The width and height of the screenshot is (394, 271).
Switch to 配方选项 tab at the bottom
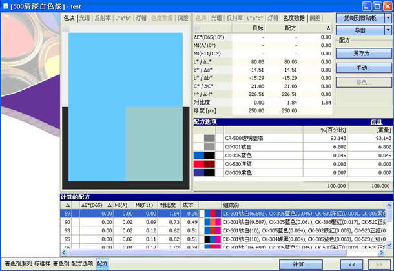pyautogui.click(x=81, y=264)
